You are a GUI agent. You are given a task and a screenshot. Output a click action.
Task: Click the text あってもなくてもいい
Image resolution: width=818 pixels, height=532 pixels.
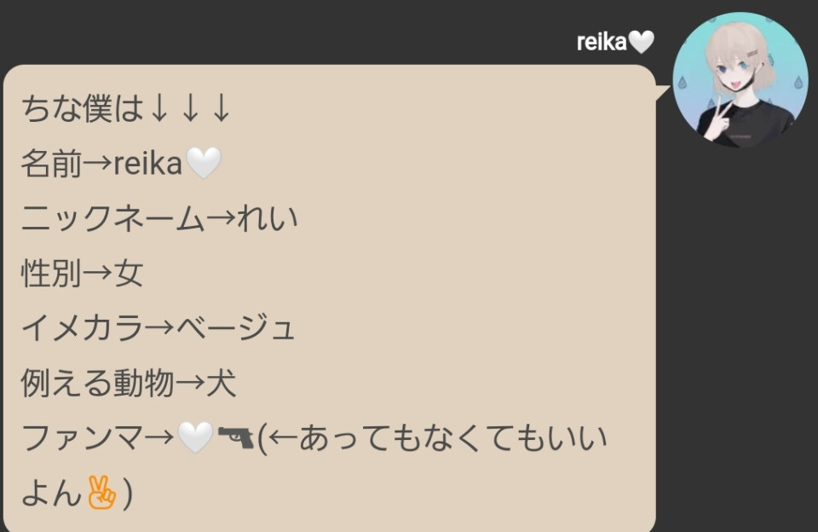tap(453, 437)
